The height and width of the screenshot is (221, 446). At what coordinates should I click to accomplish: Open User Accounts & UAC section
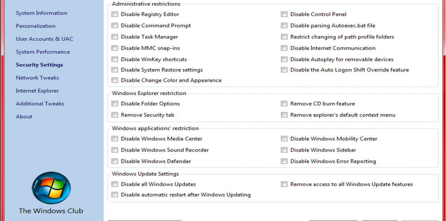tap(44, 39)
